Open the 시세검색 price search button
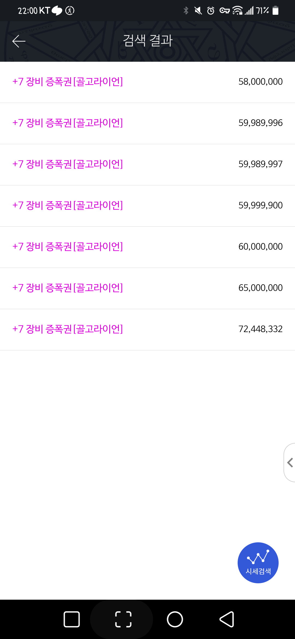 point(258,563)
